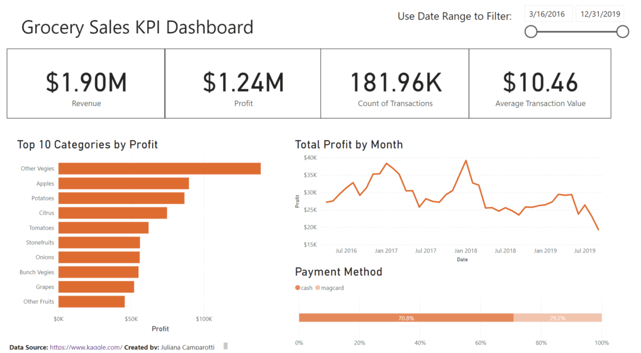Toggle the cash series in Payment Method legend

(x=303, y=288)
